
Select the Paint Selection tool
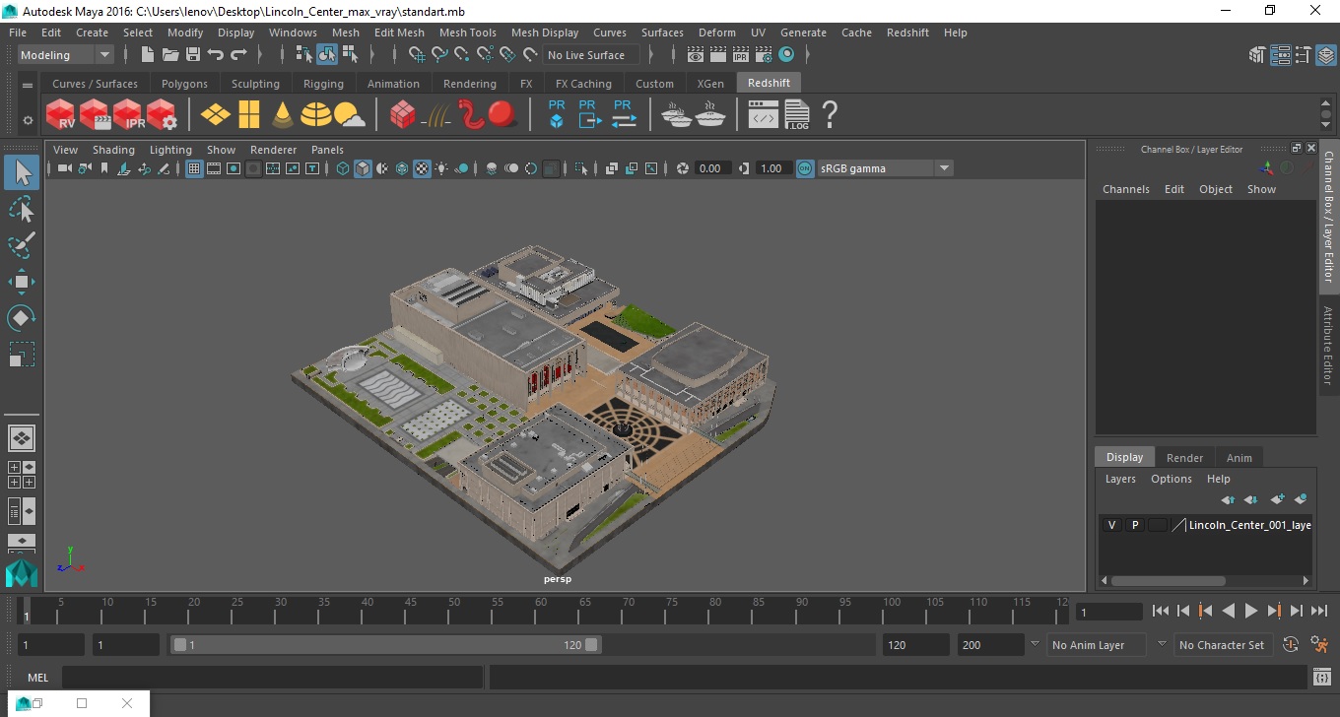pos(22,245)
